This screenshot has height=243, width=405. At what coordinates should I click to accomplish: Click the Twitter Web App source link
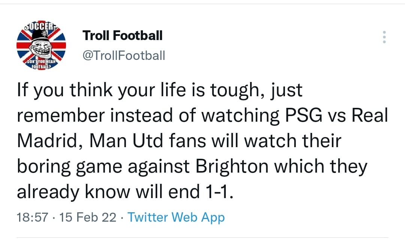tap(176, 217)
